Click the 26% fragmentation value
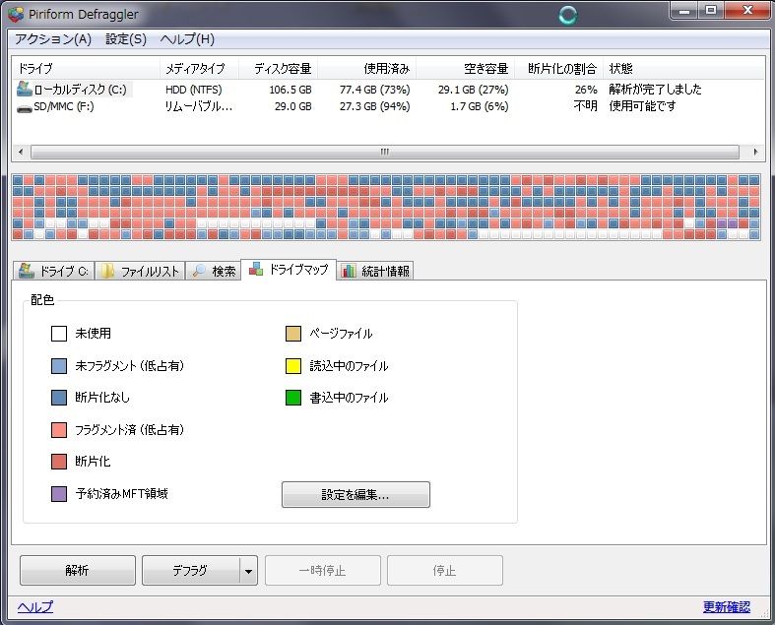 [586, 90]
